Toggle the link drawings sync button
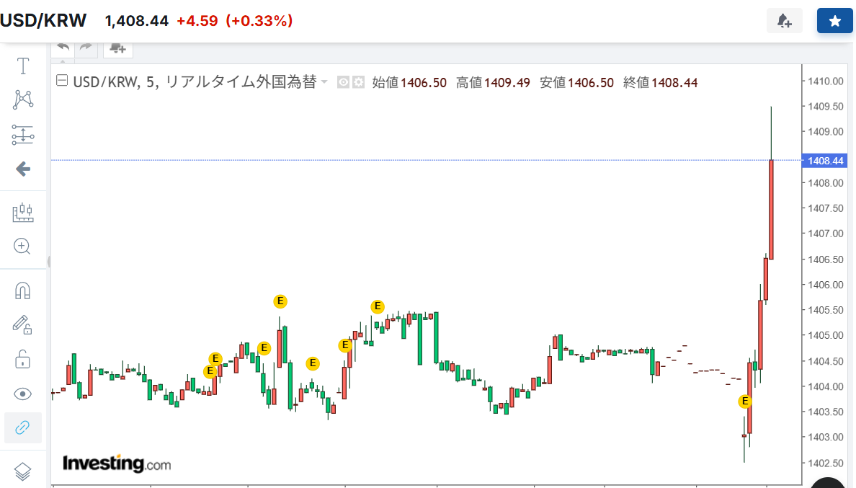The width and height of the screenshot is (856, 488). 23,427
